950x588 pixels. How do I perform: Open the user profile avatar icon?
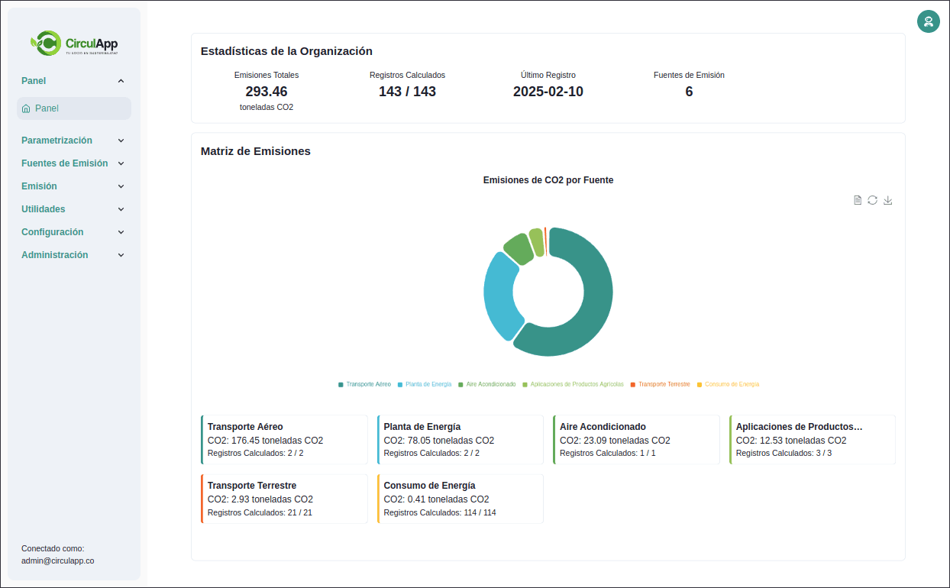928,21
